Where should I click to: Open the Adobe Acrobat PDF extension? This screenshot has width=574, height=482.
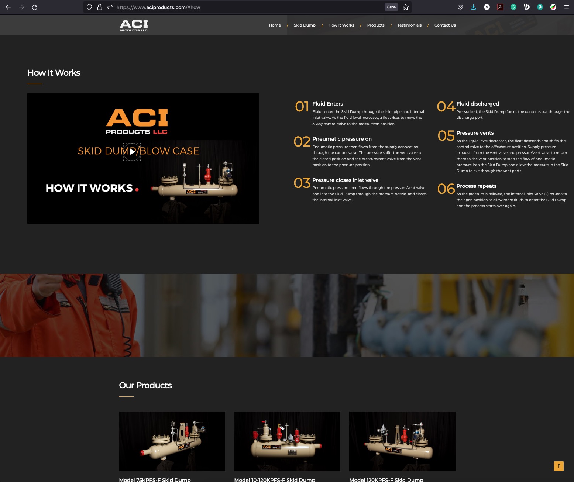coord(500,7)
